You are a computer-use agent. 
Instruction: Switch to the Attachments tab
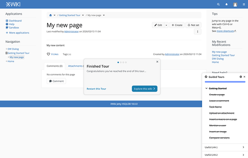pos(76,66)
